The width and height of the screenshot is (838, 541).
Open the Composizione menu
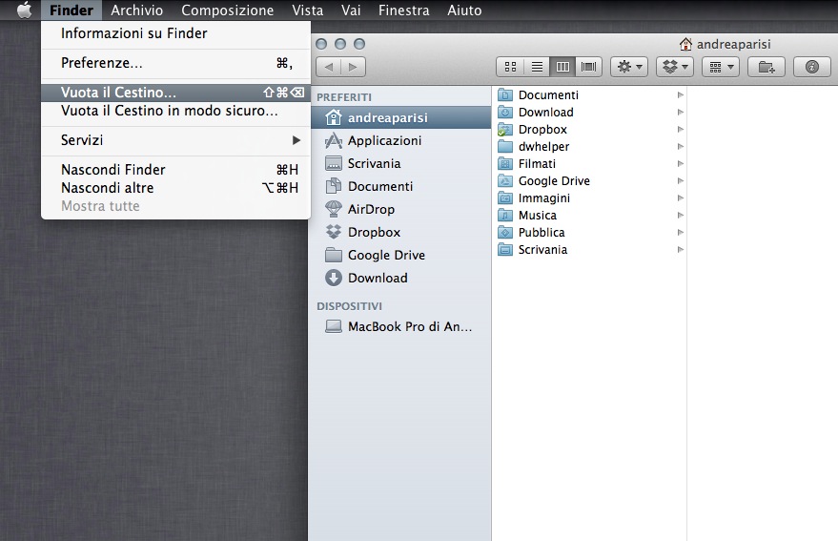click(227, 10)
